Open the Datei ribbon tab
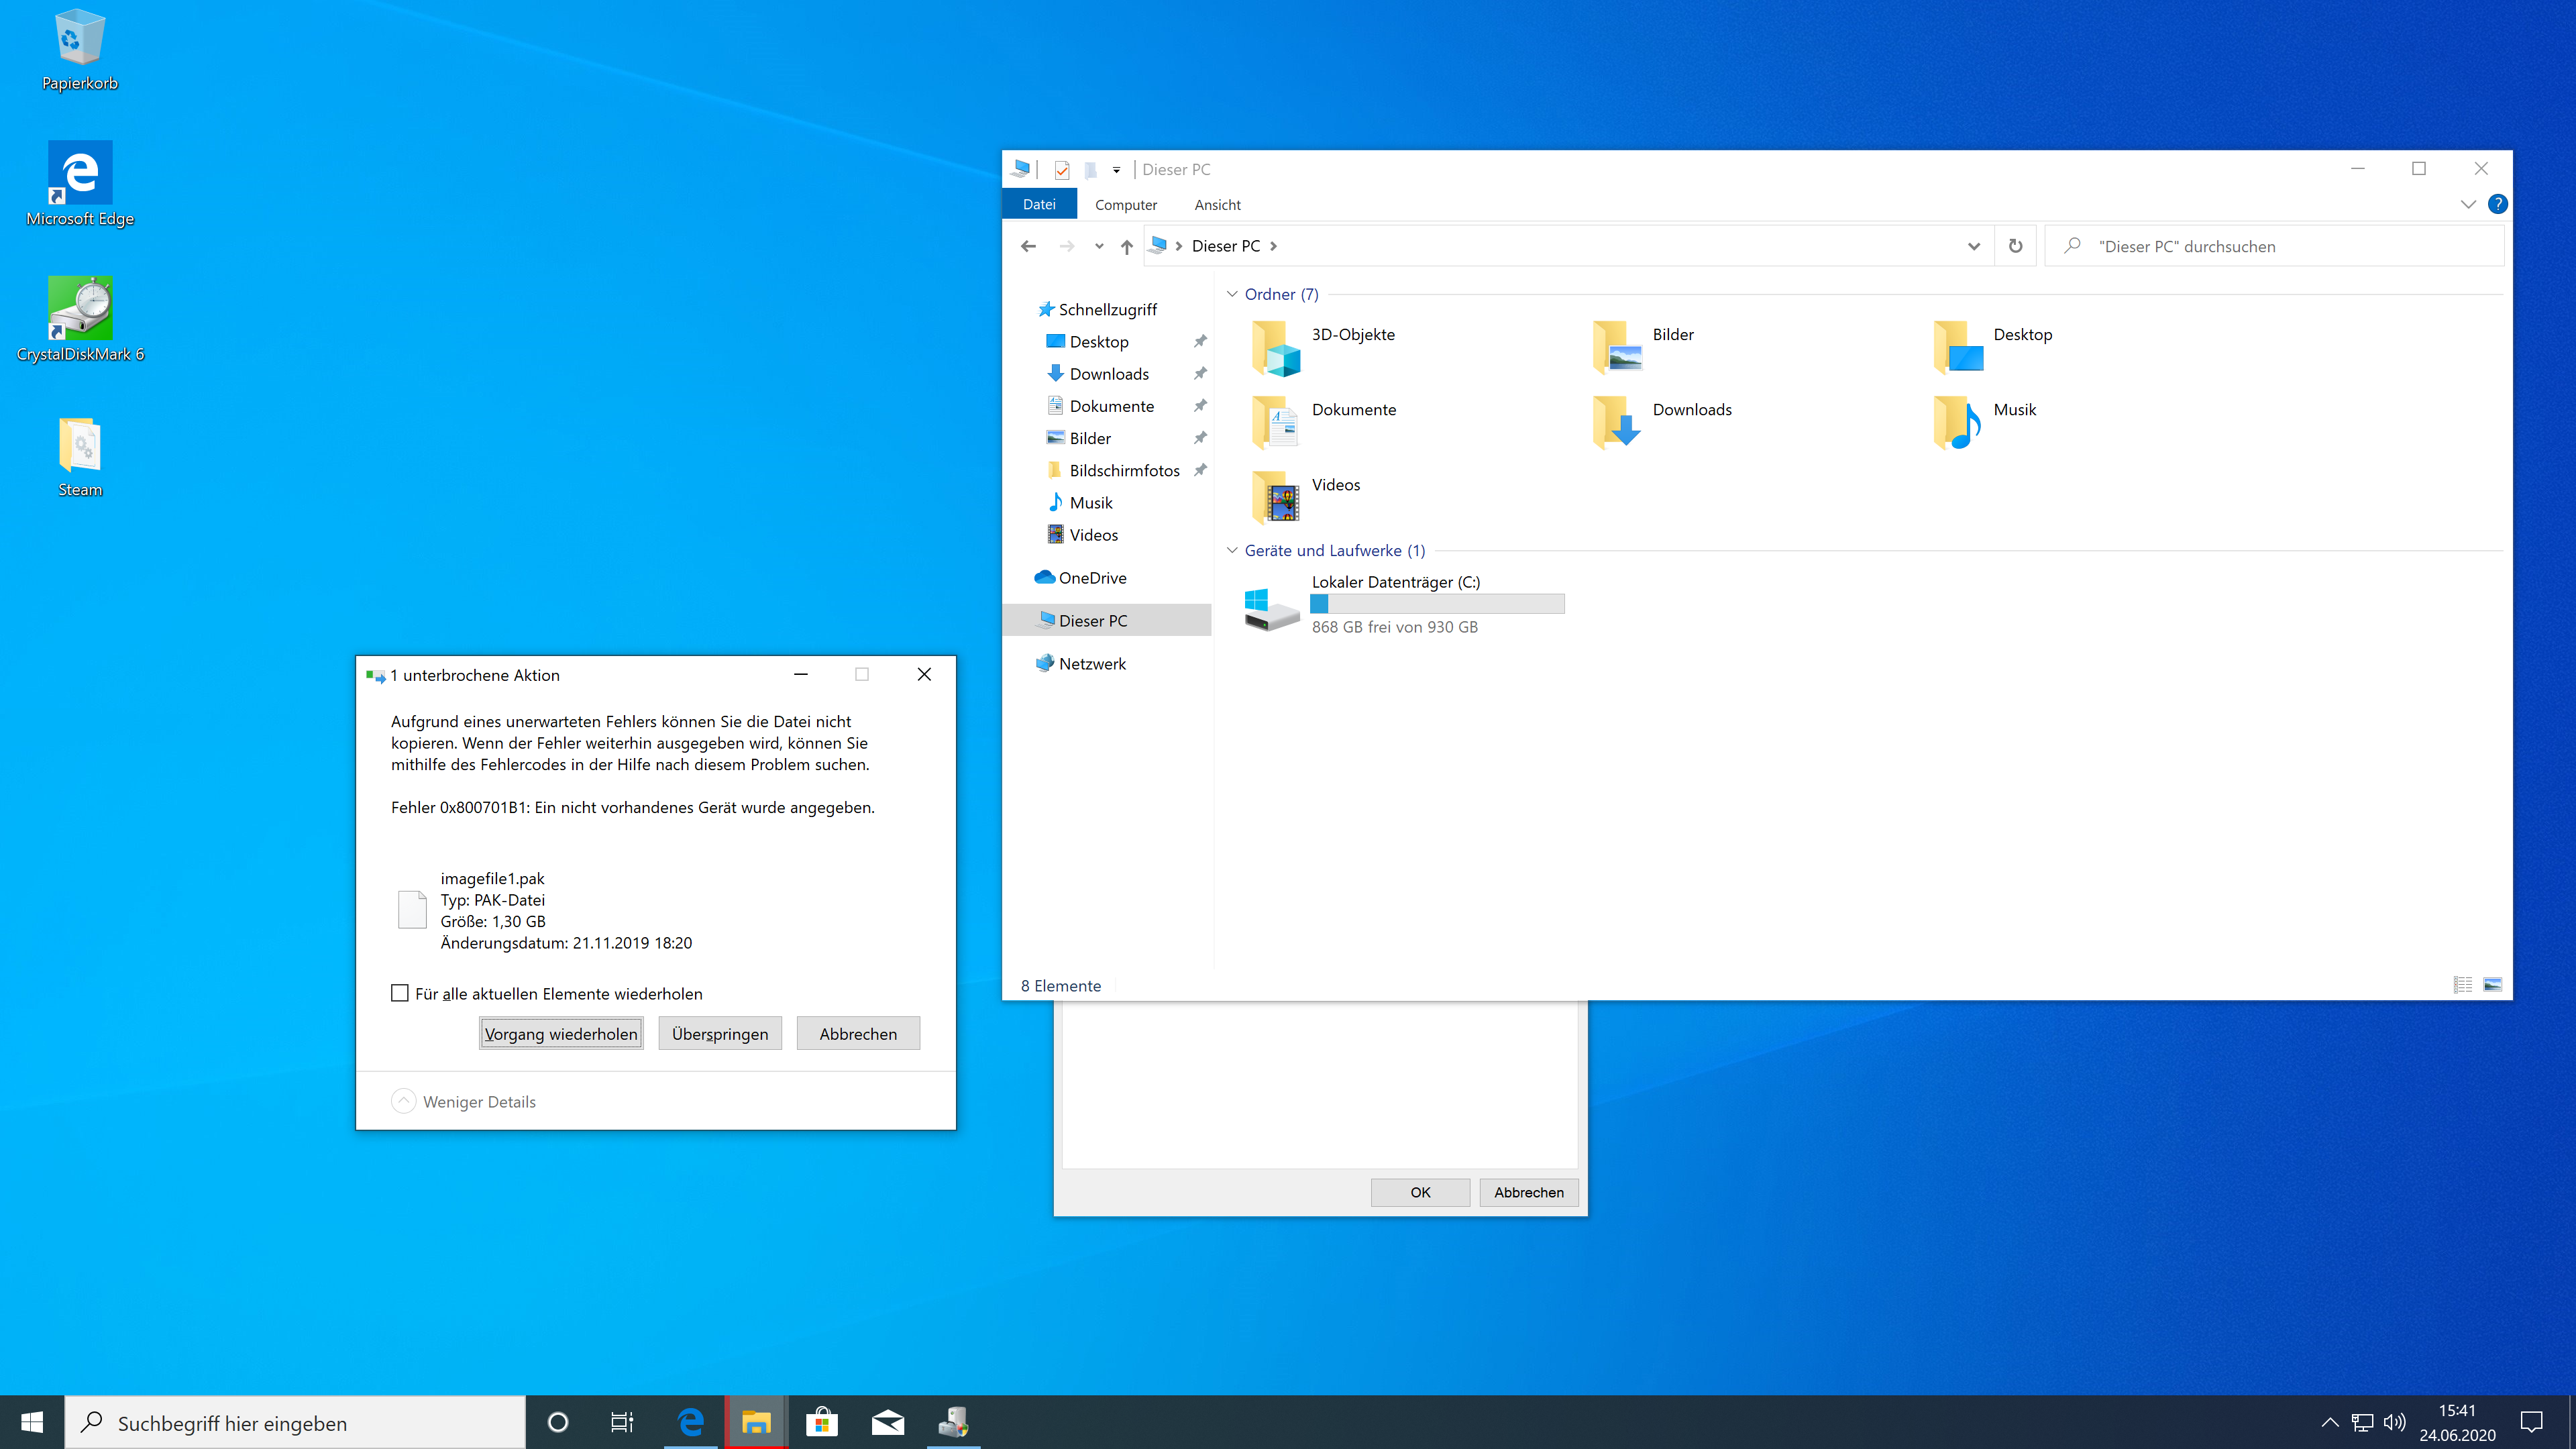 [1039, 204]
